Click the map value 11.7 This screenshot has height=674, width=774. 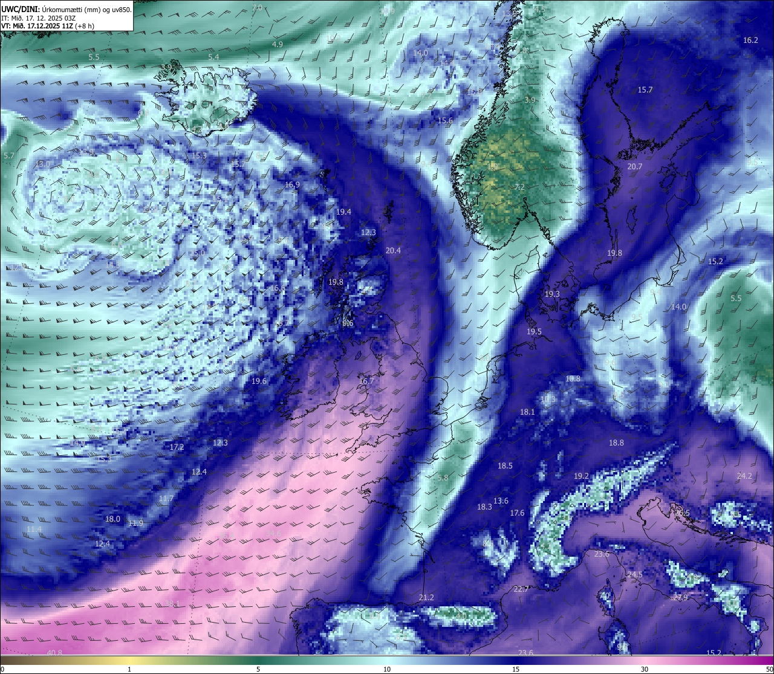[x=166, y=498]
